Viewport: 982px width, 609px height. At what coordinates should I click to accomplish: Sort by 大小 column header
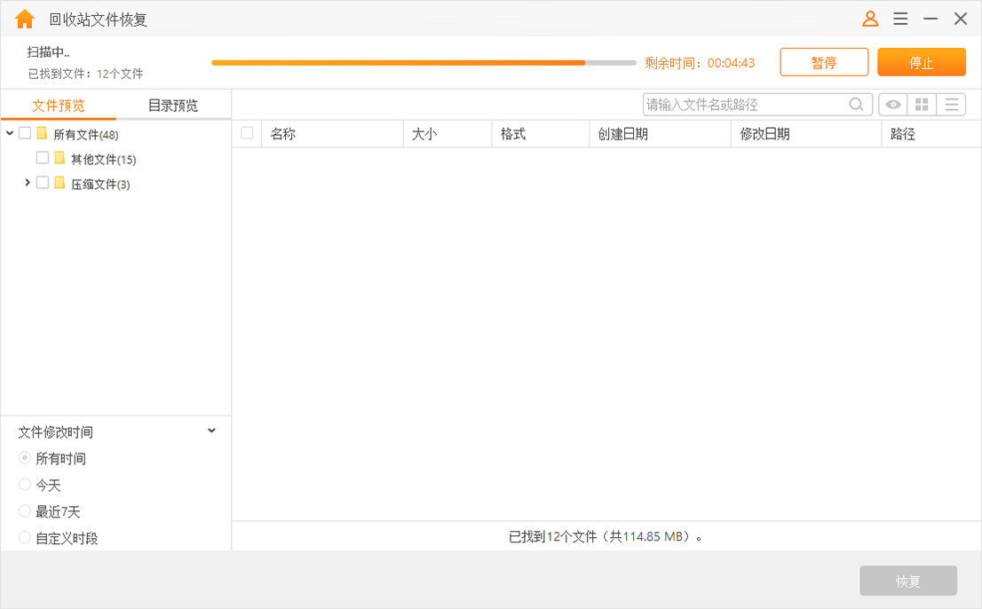click(x=447, y=134)
